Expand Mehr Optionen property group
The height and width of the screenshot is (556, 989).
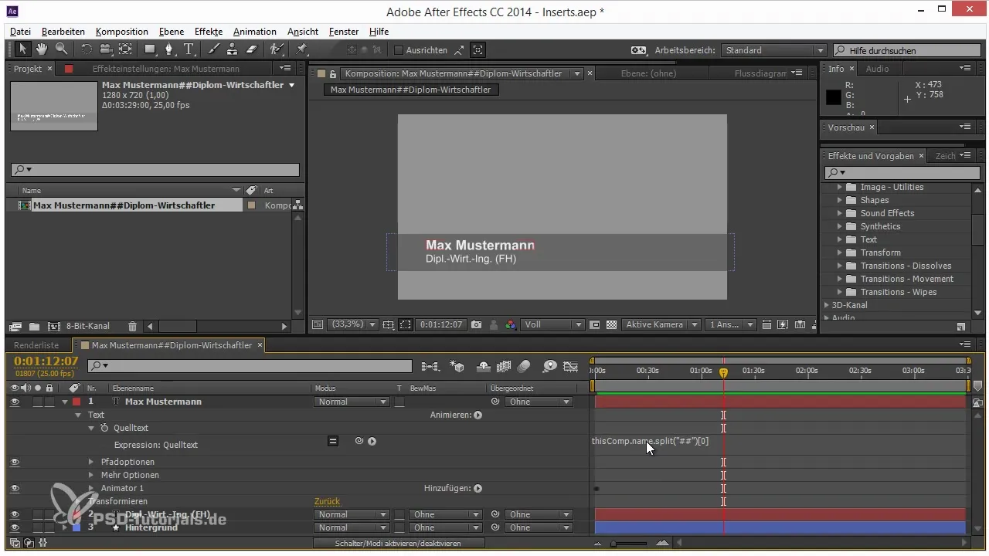pyautogui.click(x=91, y=475)
